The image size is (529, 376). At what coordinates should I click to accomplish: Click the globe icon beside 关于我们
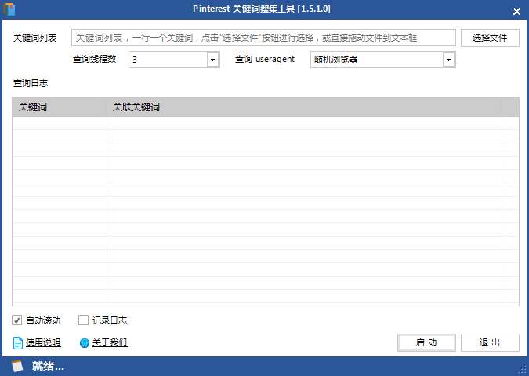pyautogui.click(x=85, y=343)
